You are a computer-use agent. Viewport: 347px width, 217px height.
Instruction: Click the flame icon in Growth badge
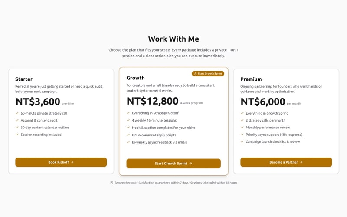pyautogui.click(x=196, y=74)
